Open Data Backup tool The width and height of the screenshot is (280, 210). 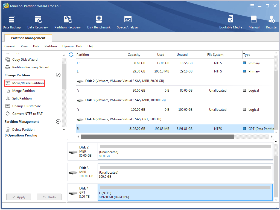[12, 22]
